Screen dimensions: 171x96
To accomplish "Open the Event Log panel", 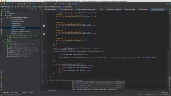I will (164, 93).
